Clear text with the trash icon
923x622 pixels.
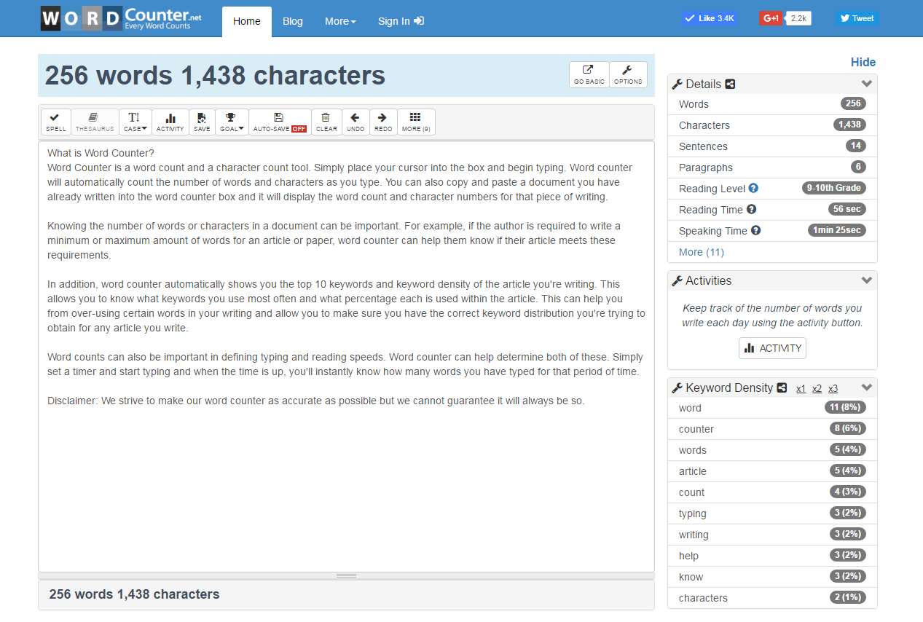326,122
